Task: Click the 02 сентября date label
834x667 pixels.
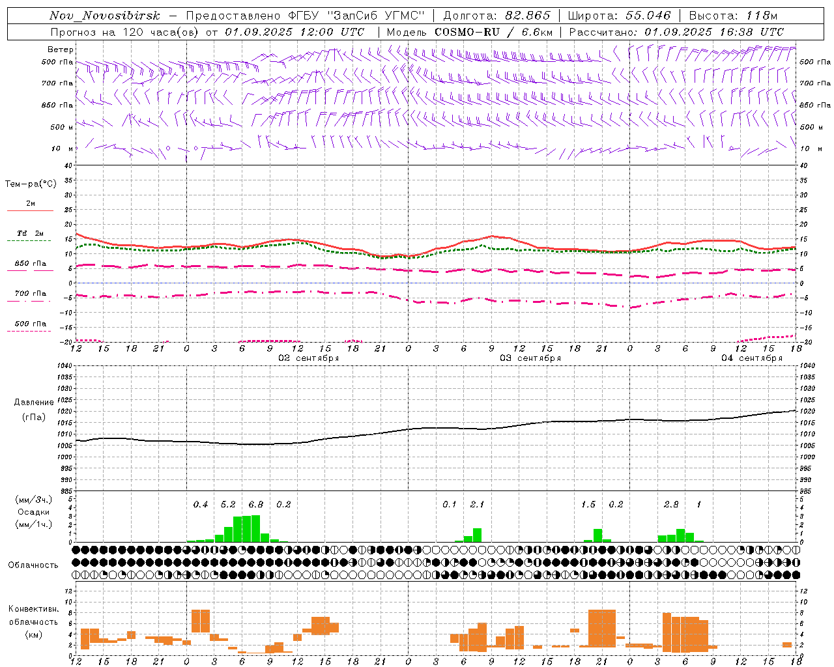Action: [x=309, y=358]
